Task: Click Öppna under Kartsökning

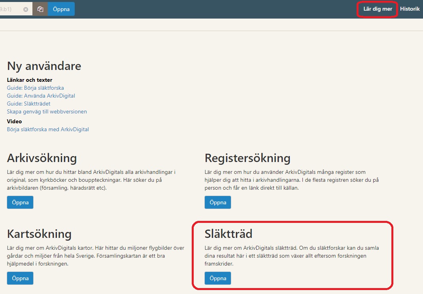Action: click(x=20, y=278)
